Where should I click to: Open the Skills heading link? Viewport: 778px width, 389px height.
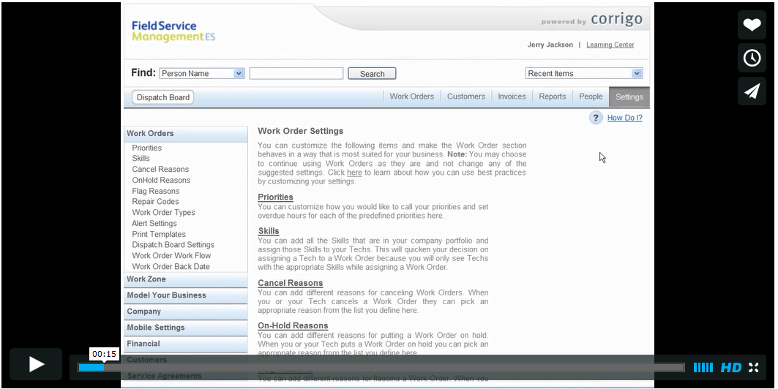tap(269, 231)
